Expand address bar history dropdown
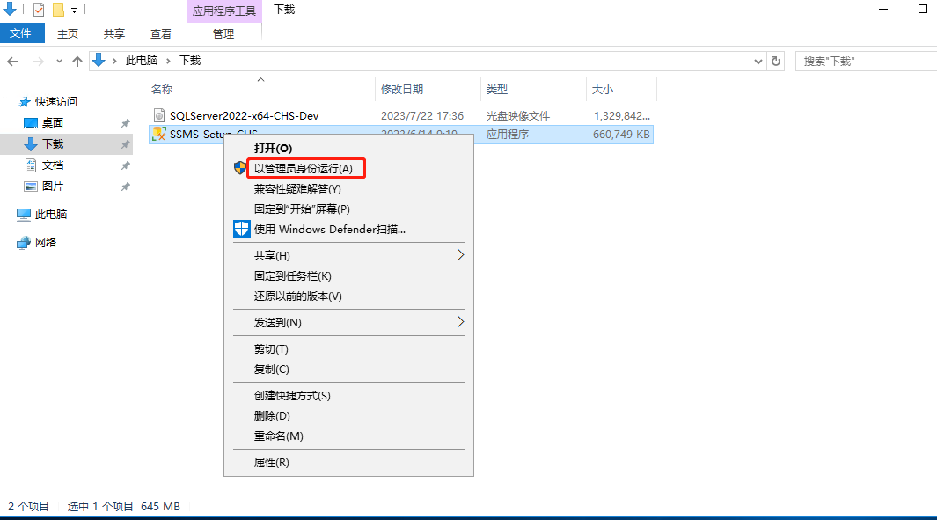Image resolution: width=937 pixels, height=520 pixels. pyautogui.click(x=758, y=61)
